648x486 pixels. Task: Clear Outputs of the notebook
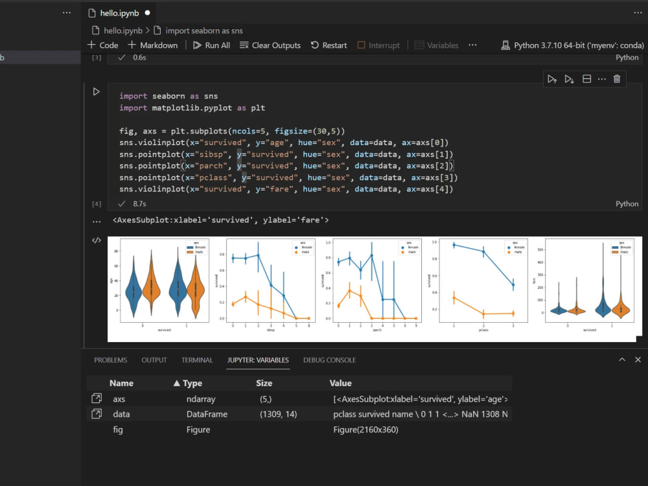pos(270,45)
